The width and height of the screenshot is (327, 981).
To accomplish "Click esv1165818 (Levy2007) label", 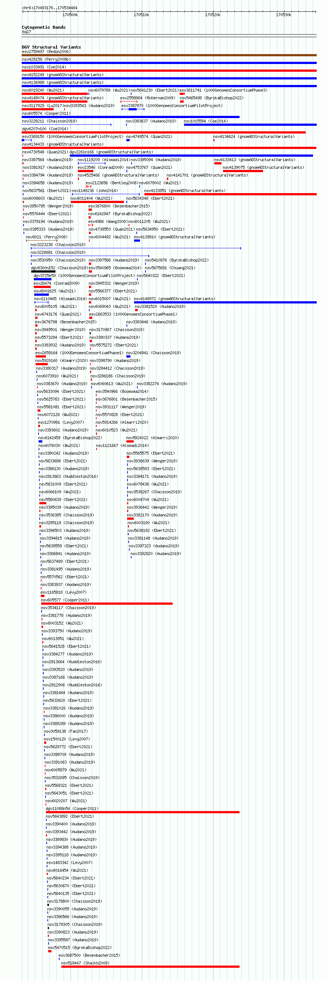I will pyautogui.click(x=64, y=592).
